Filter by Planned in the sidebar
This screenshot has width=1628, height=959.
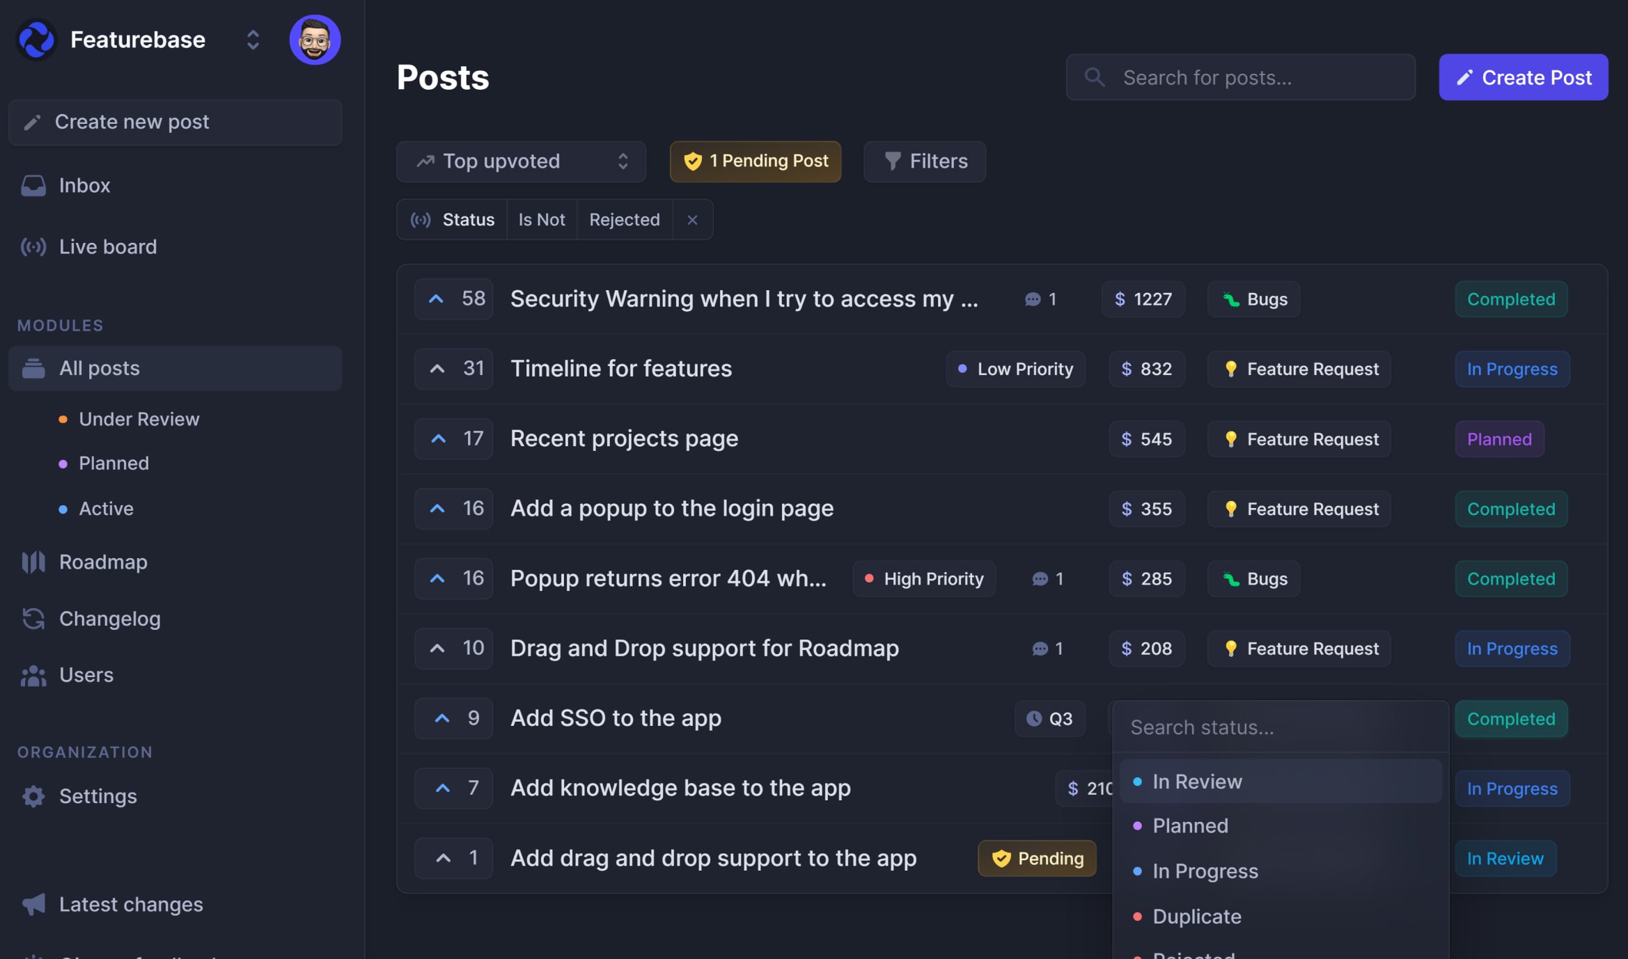(104, 463)
